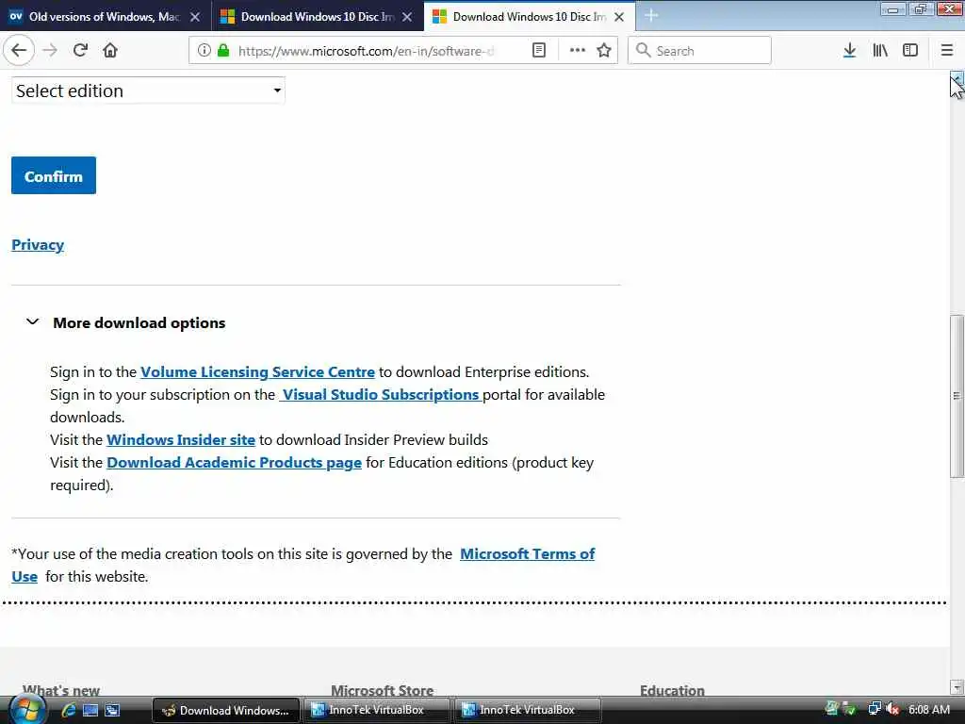This screenshot has height=724, width=965.
Task: Minimize the Firefox window
Action: pyautogui.click(x=892, y=9)
